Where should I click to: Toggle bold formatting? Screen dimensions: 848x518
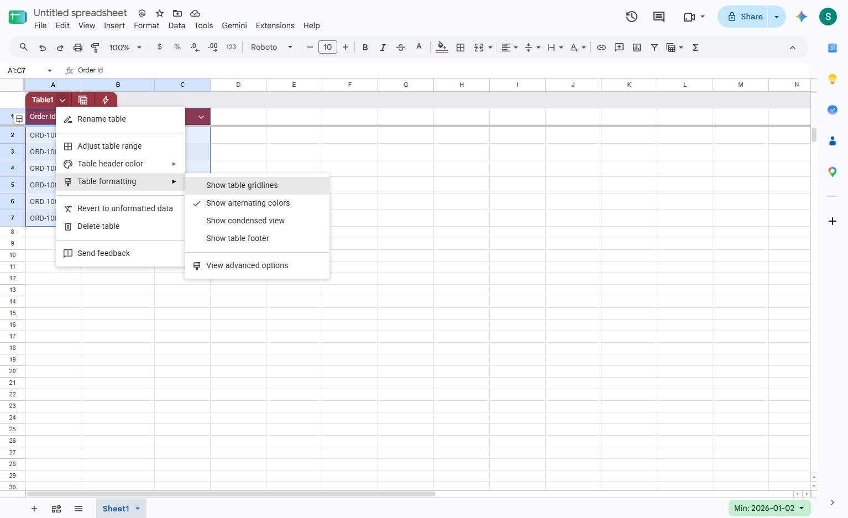(365, 48)
